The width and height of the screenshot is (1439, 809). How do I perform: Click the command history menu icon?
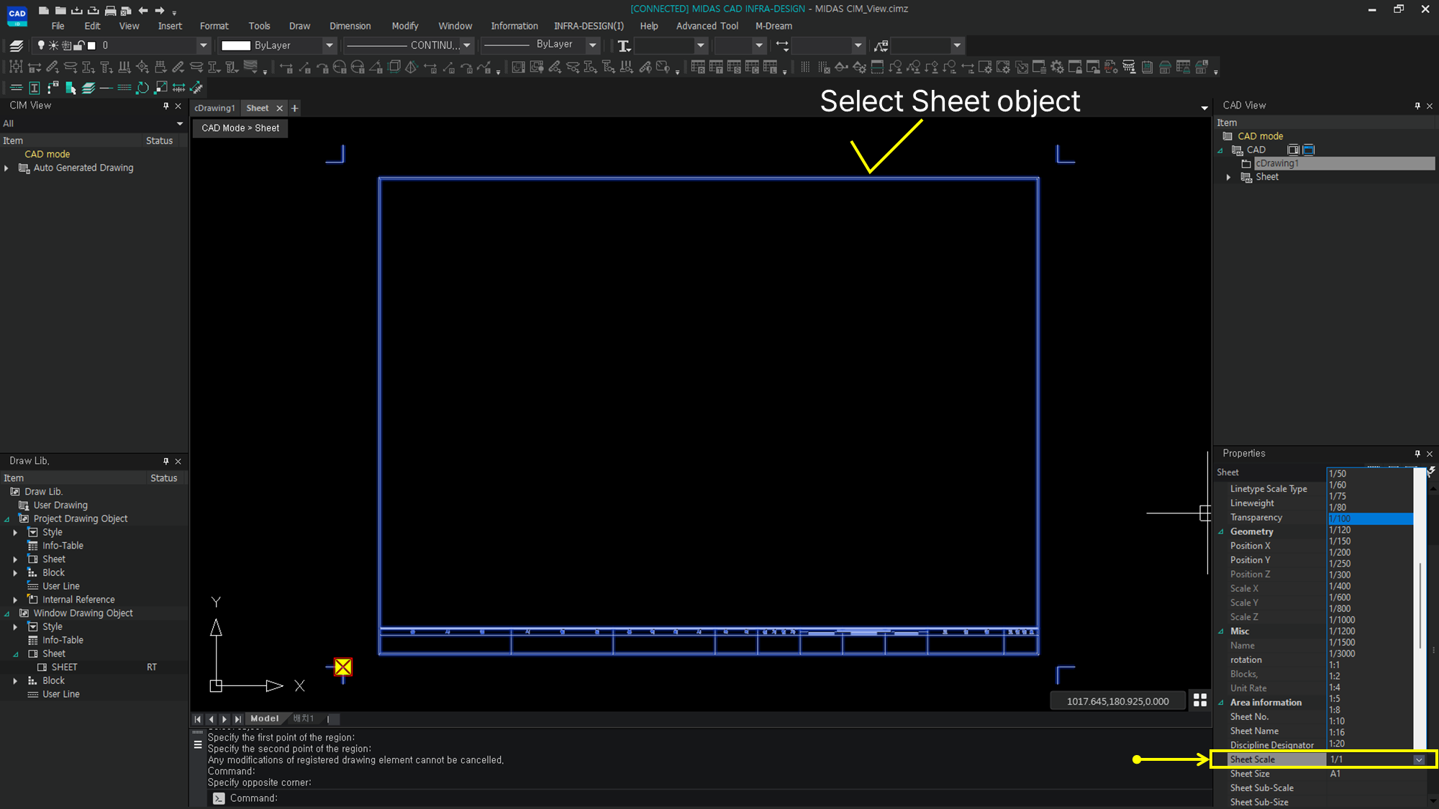(198, 745)
